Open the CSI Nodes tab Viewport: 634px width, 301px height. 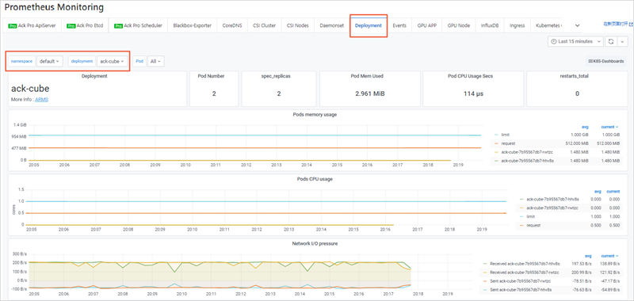pyautogui.click(x=298, y=25)
